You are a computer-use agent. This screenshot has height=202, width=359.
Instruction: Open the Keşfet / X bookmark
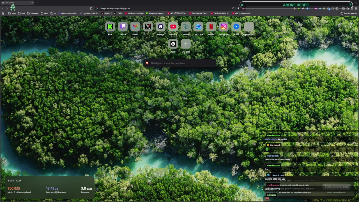coord(107,13)
